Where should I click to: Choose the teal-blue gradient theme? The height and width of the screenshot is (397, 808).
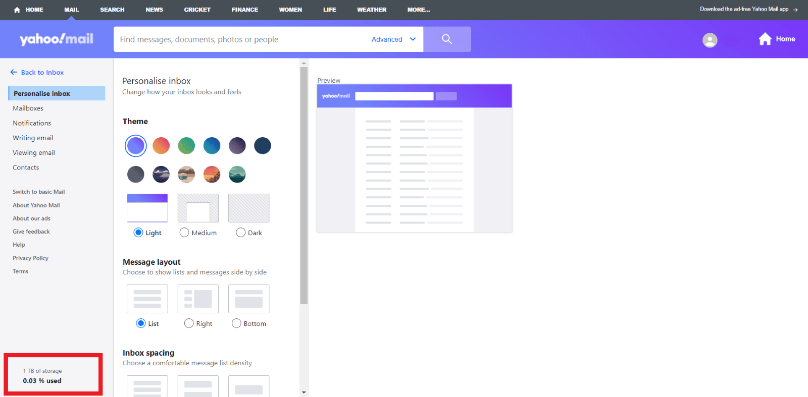212,146
